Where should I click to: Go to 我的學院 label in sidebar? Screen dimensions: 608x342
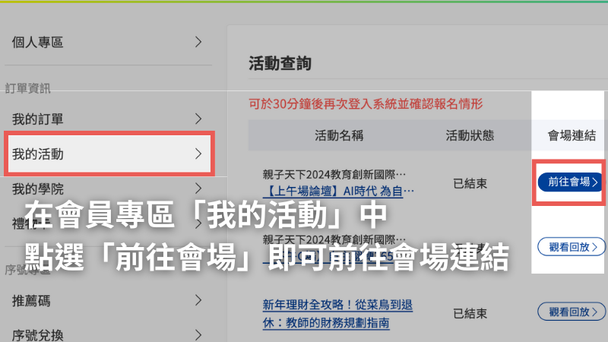[x=37, y=188]
